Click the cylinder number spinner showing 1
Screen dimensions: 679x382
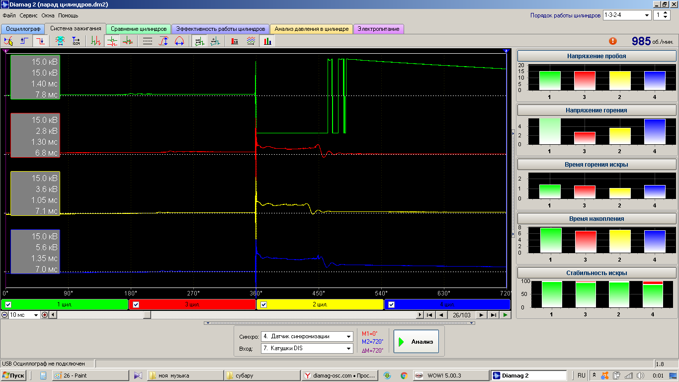662,15
